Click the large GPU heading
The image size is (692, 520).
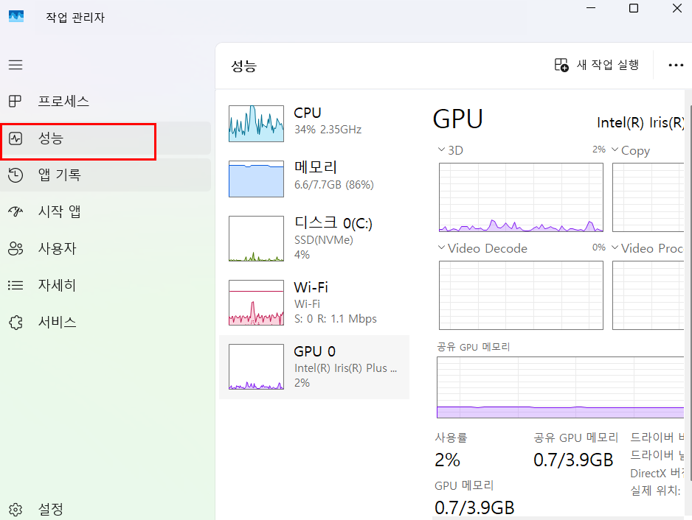pyautogui.click(x=458, y=119)
